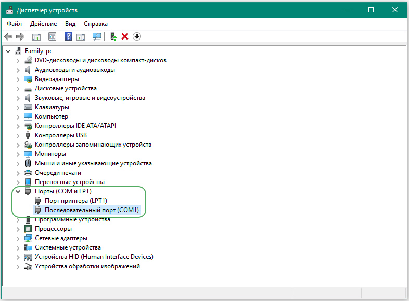409x301 pixels.
Task: Select Порт принтера (LPT1) device
Action: click(x=76, y=201)
